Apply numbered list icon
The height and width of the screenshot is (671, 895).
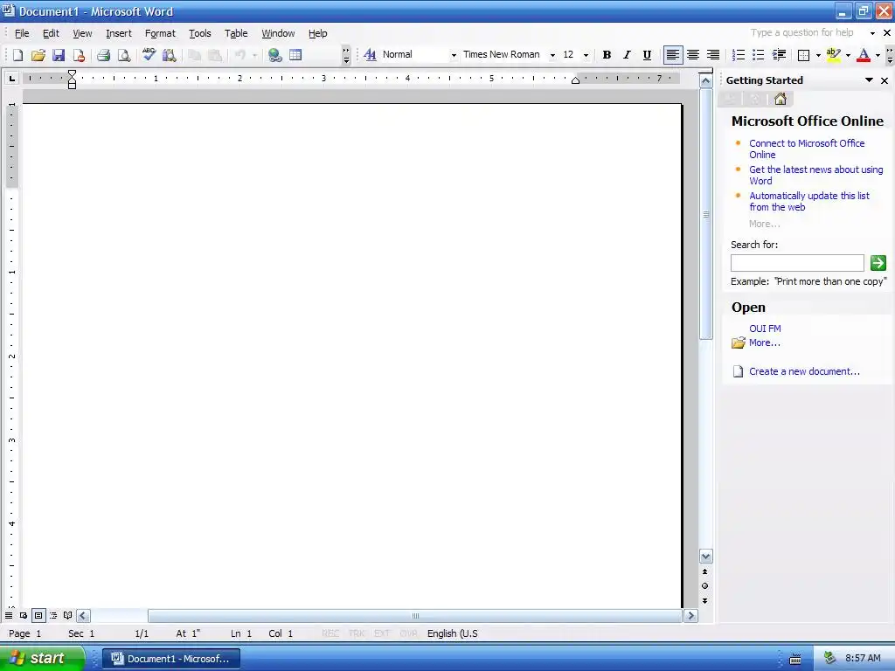[x=738, y=55]
